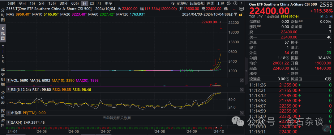This screenshot has height=135, width=334.
Task: Select the 日 daily period tab
Action: pyautogui.click(x=84, y=3)
